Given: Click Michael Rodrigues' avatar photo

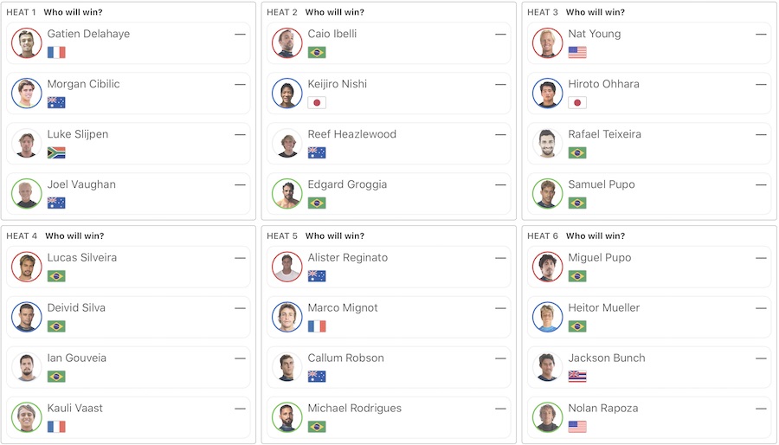Looking at the screenshot, I should coord(287,417).
